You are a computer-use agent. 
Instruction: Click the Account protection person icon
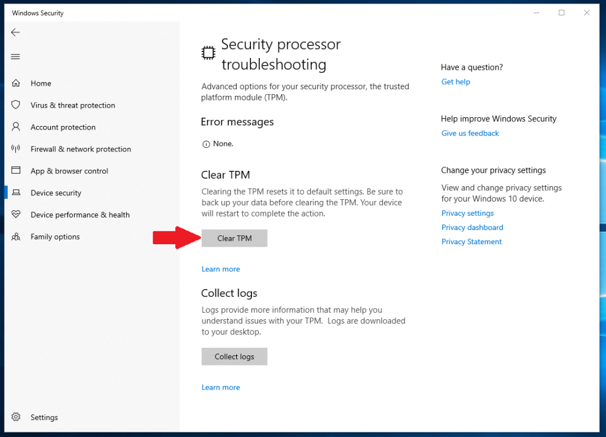point(16,127)
